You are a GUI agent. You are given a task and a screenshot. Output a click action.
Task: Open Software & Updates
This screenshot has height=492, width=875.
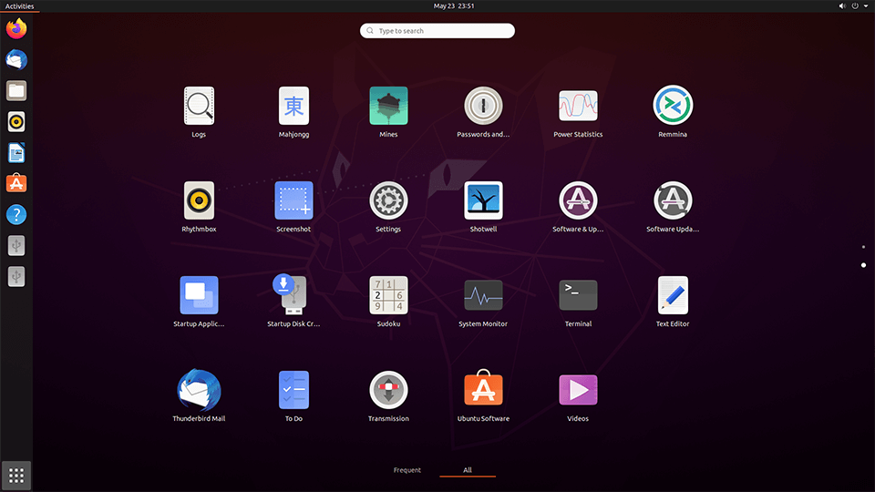578,200
